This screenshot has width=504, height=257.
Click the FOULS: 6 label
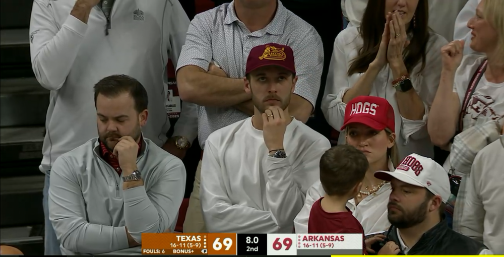click(x=154, y=251)
